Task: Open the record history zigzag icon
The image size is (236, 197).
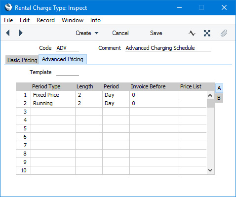Action: (192, 33)
